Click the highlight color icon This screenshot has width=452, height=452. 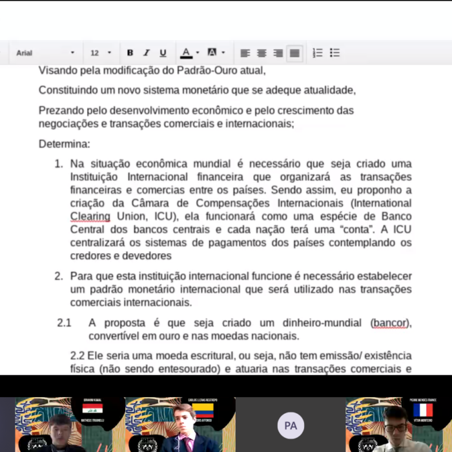(x=212, y=53)
